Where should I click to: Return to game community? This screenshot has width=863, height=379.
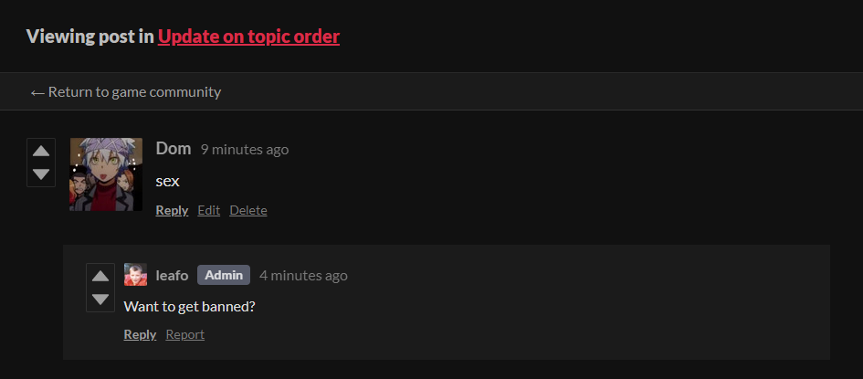[125, 92]
